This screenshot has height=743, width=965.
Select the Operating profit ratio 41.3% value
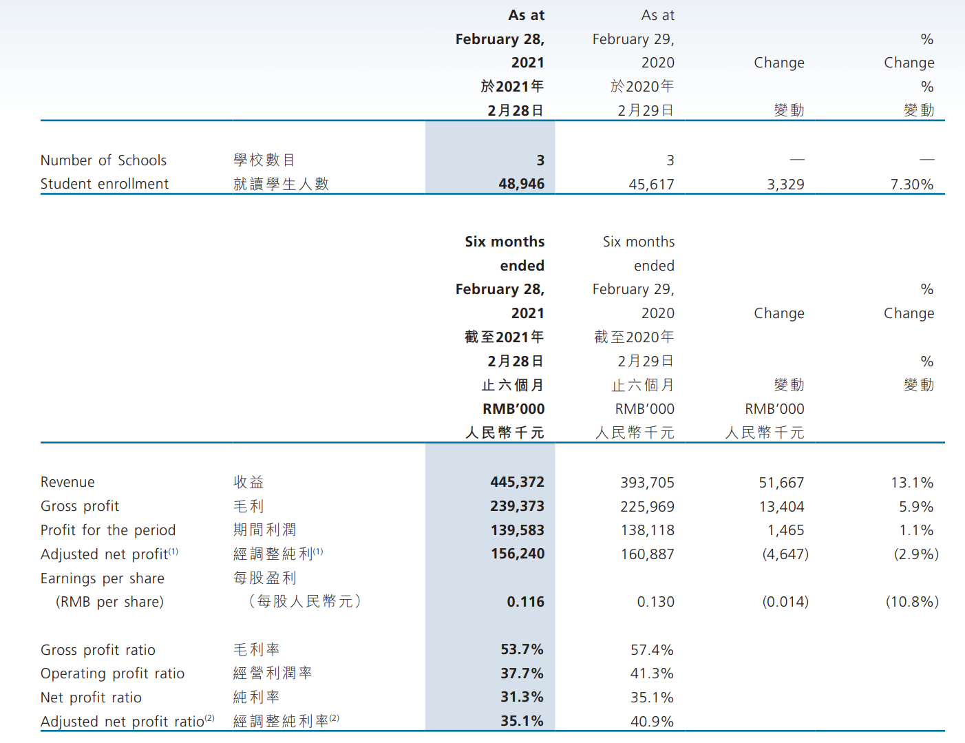652,673
